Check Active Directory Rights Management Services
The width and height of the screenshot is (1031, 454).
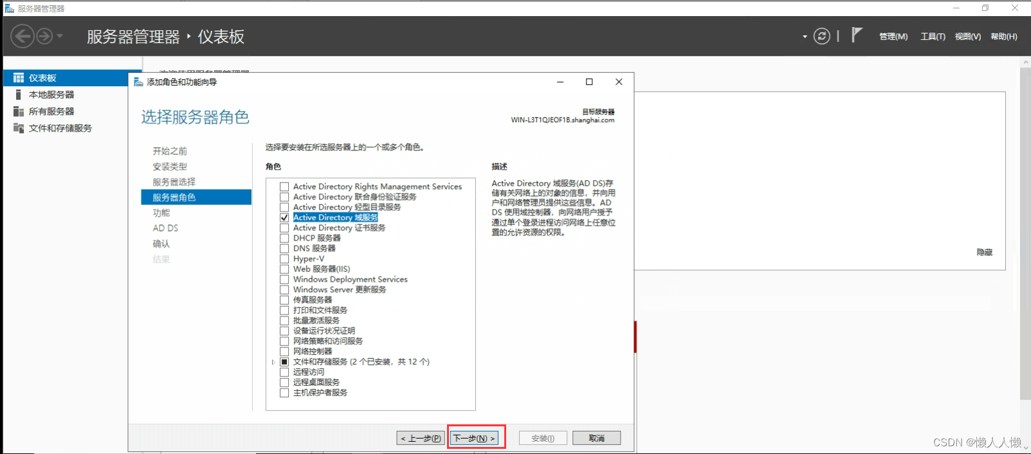click(284, 186)
